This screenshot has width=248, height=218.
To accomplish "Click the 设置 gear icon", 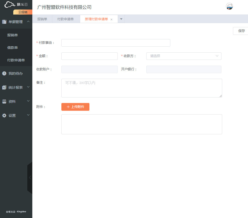I will click(4, 116).
